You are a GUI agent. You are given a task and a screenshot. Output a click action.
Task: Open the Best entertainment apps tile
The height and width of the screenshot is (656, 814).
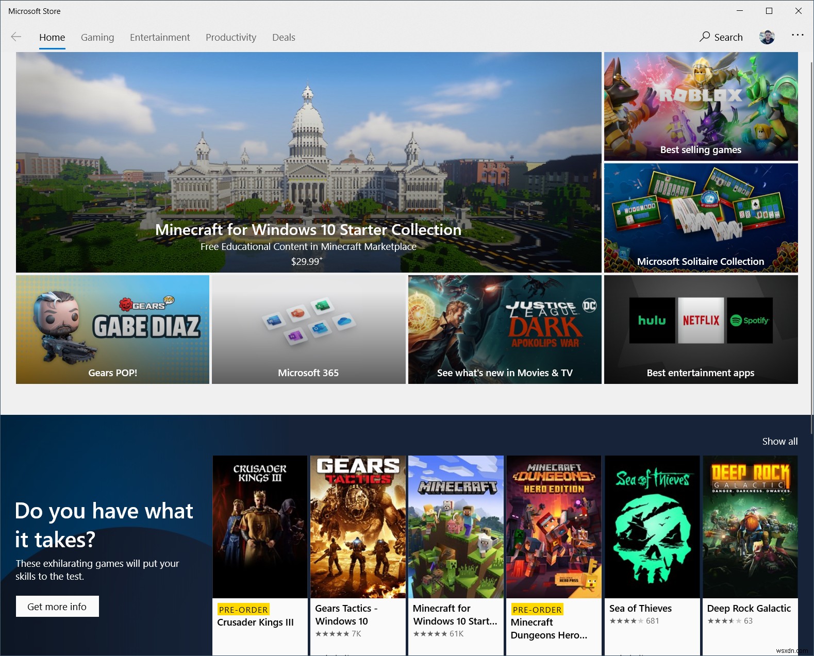tap(701, 329)
